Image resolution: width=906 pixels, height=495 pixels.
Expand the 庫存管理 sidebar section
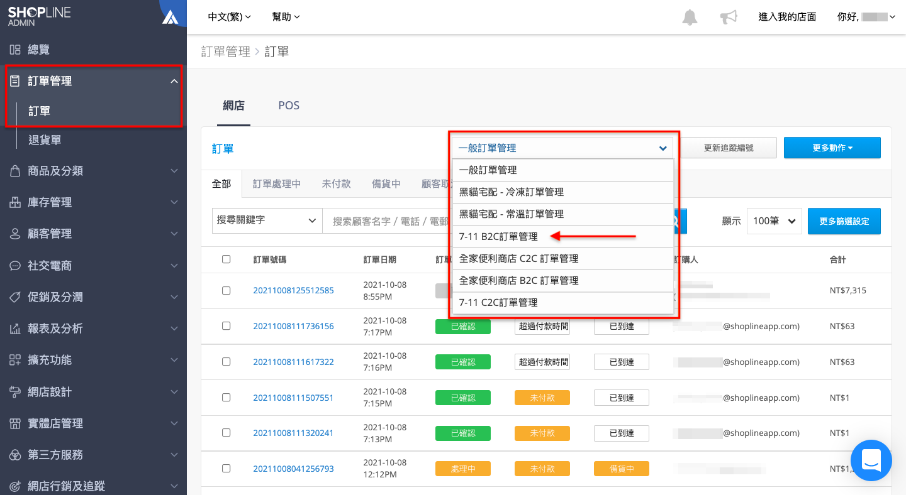[x=174, y=202]
